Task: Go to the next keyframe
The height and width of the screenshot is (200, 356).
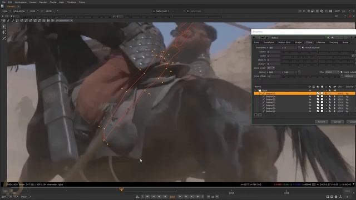Action: (x=192, y=197)
